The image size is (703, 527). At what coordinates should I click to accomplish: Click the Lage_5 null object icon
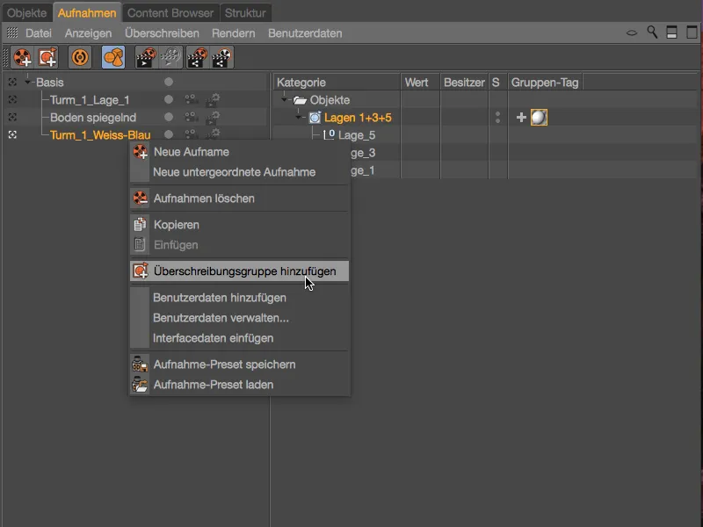tap(329, 134)
